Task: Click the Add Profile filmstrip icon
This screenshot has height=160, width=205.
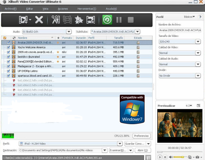Action: [x=91, y=20]
